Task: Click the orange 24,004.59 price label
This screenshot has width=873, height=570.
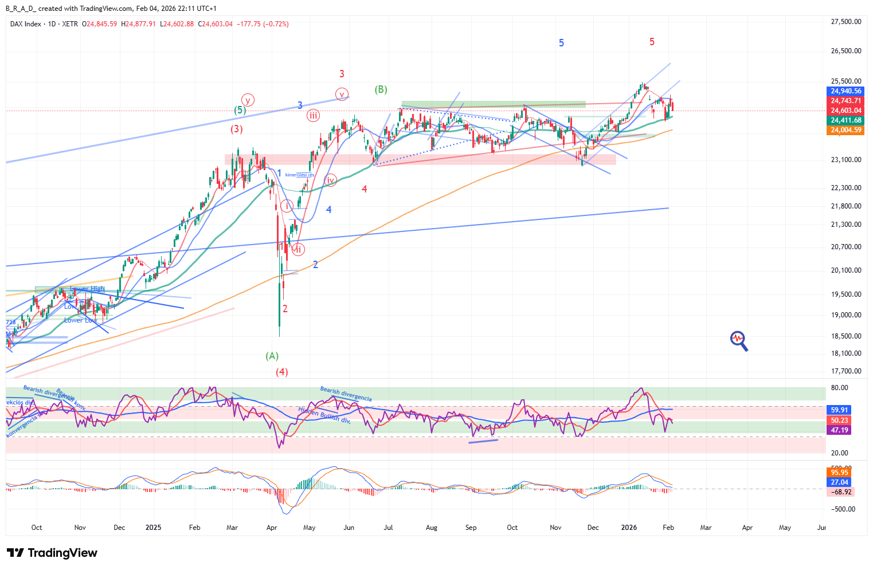Action: [x=846, y=130]
